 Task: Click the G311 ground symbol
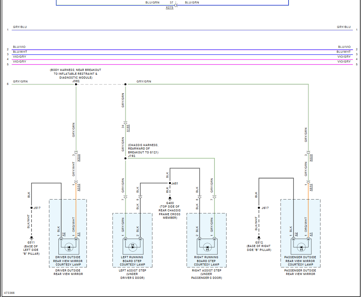pos(31,238)
